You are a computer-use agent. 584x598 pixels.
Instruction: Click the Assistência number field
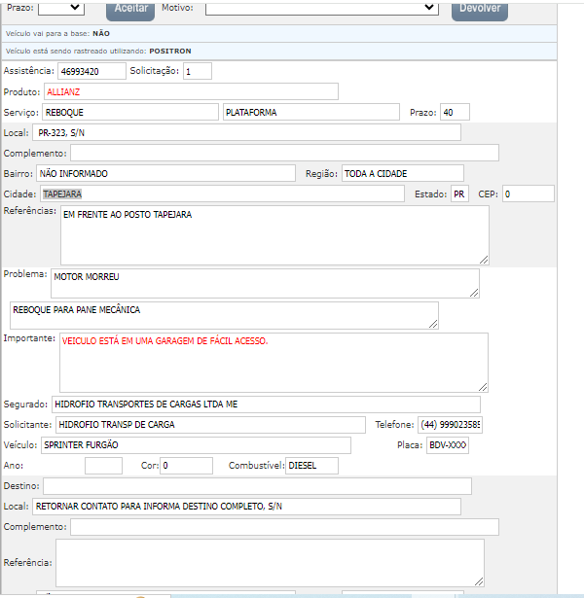(91, 71)
